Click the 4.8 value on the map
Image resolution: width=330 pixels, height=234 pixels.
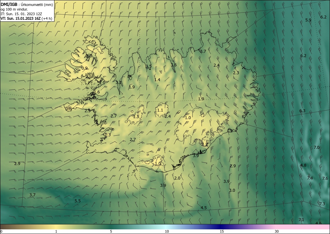pos(303,165)
